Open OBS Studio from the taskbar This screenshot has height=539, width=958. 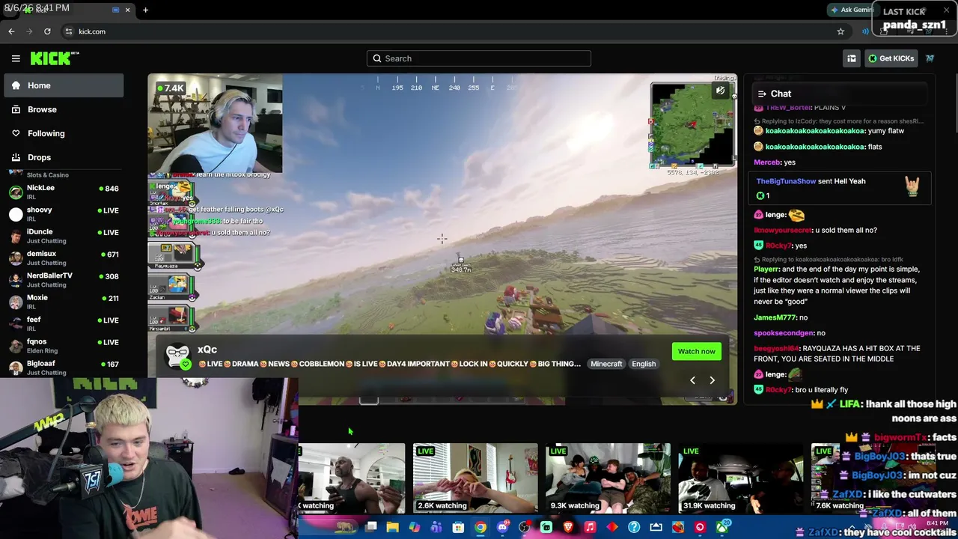coord(525,527)
